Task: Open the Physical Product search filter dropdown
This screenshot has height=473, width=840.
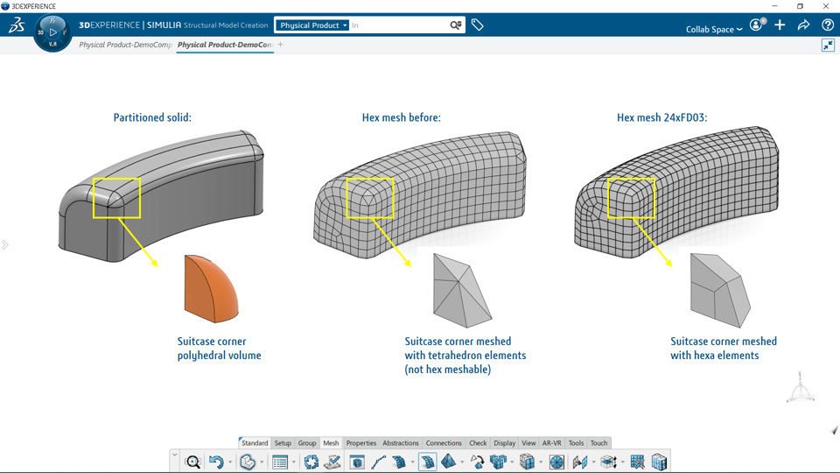Action: click(313, 25)
